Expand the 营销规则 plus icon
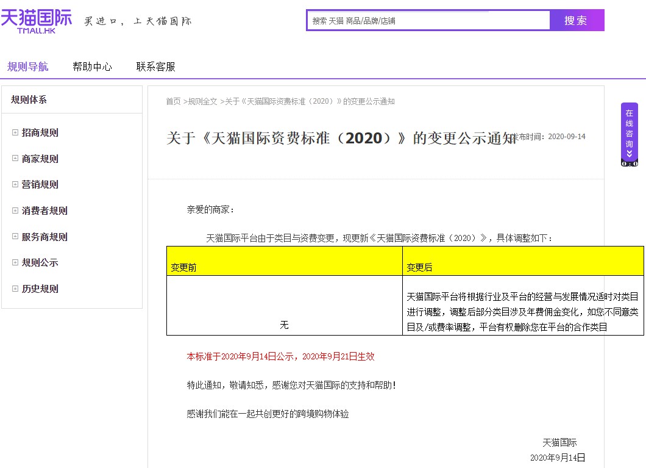This screenshot has width=646, height=468. [15, 184]
